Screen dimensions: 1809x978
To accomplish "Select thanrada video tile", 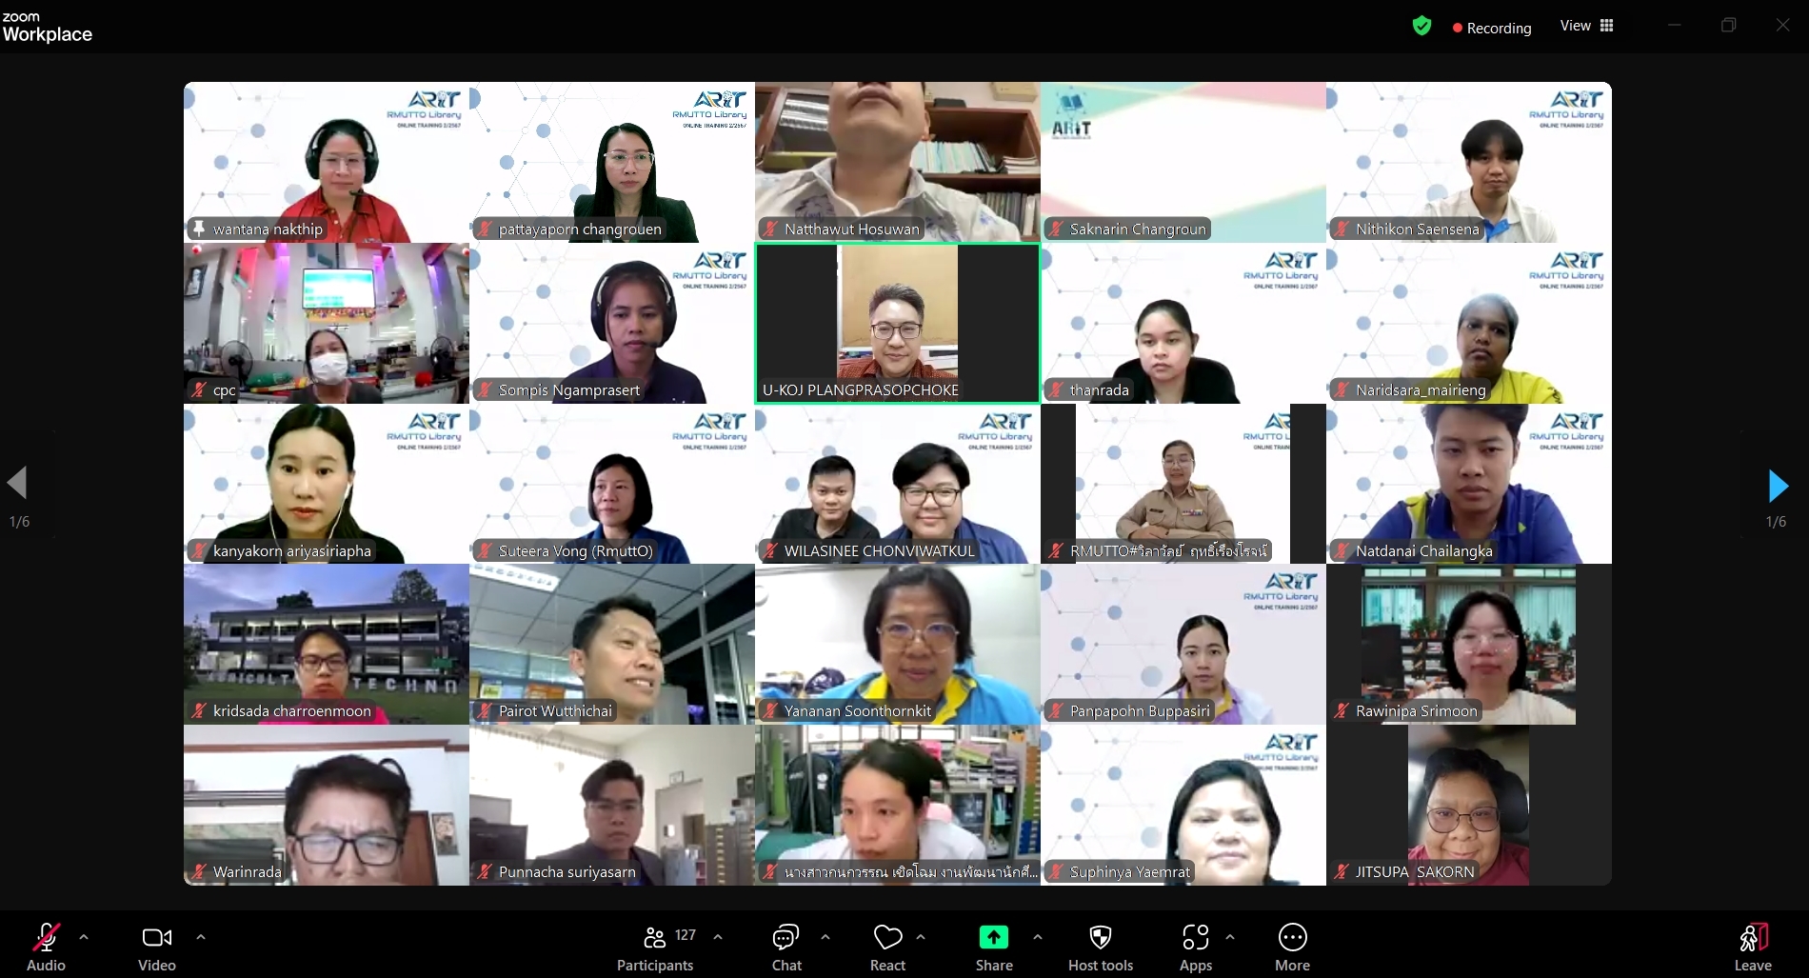I will [x=1183, y=323].
